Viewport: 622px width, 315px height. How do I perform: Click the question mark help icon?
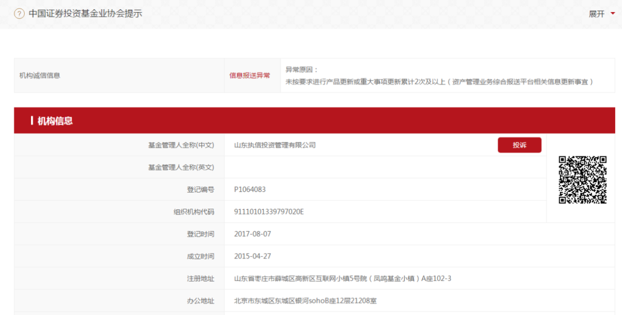pyautogui.click(x=19, y=13)
